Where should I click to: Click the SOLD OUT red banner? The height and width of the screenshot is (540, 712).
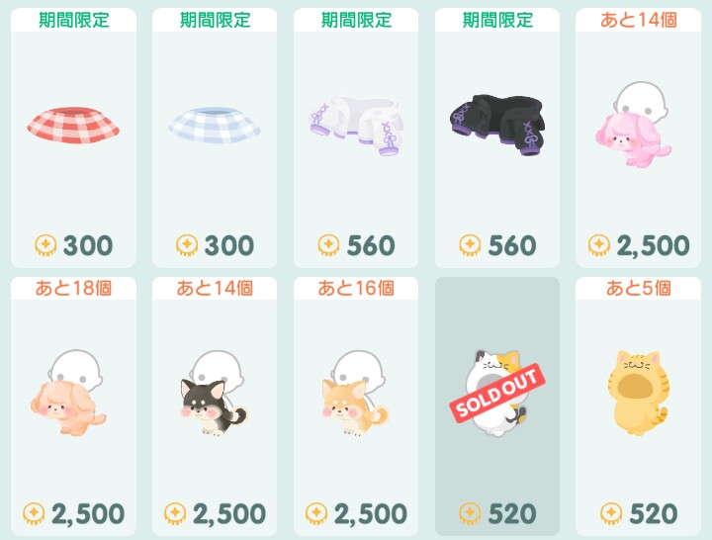(x=497, y=394)
